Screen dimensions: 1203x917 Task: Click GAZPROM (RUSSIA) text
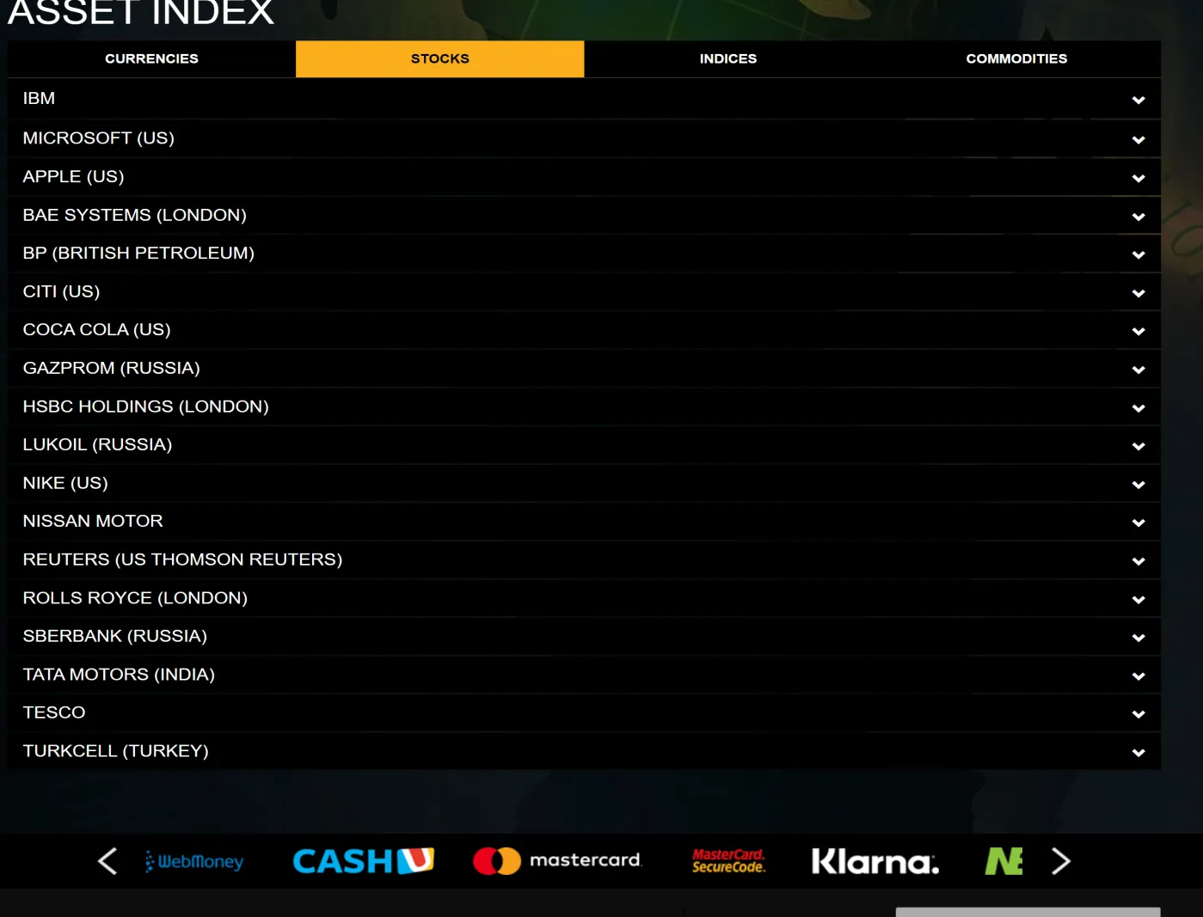coord(112,368)
